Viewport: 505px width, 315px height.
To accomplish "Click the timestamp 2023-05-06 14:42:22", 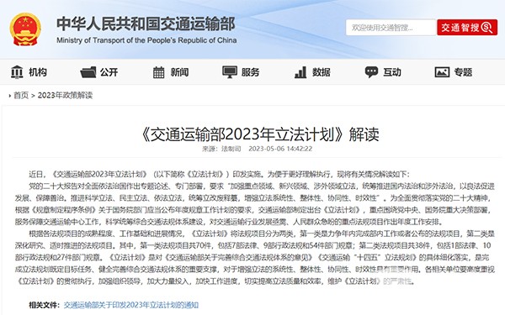I will click(280, 149).
